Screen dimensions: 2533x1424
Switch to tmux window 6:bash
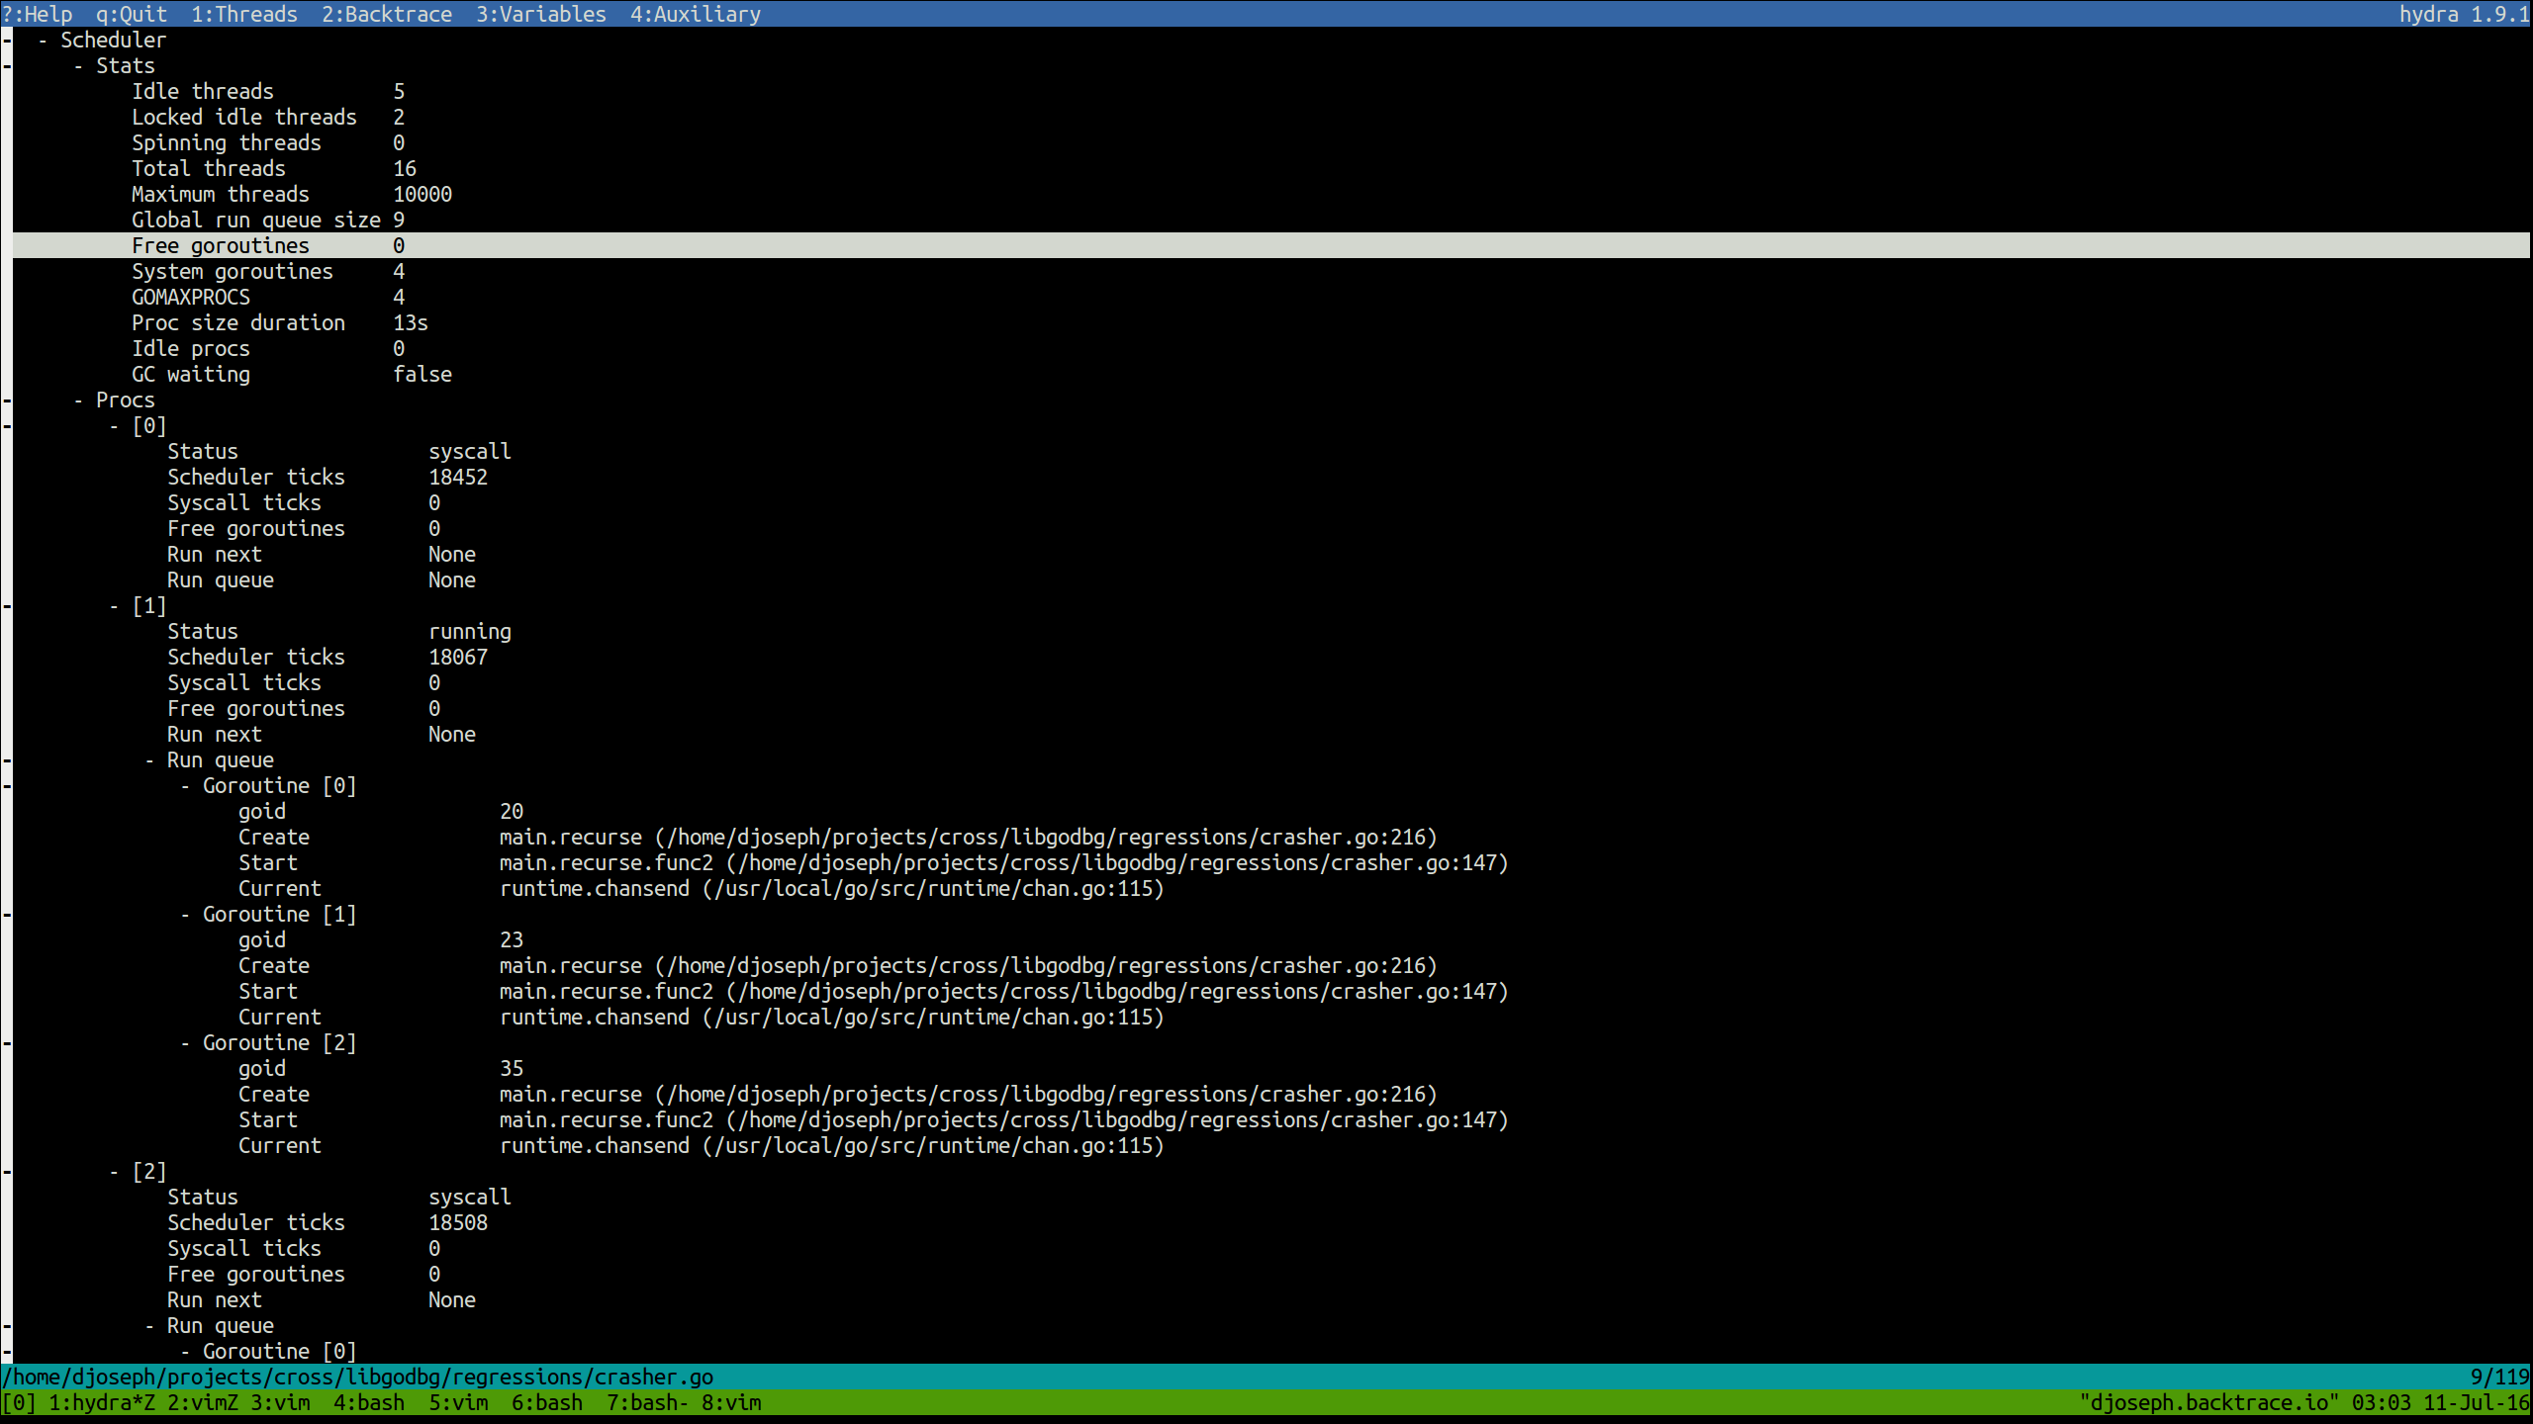click(547, 1403)
